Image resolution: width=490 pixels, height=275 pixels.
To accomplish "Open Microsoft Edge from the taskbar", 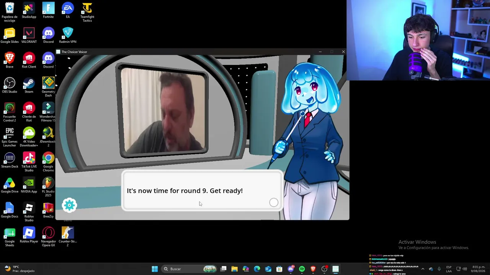I will point(257,269).
